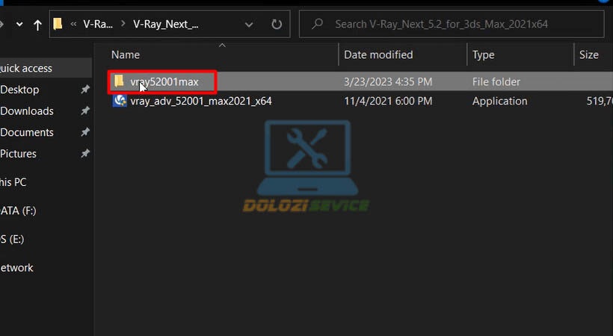This screenshot has height=336, width=613.
Task: Sort files by Date modified column
Action: pos(378,55)
